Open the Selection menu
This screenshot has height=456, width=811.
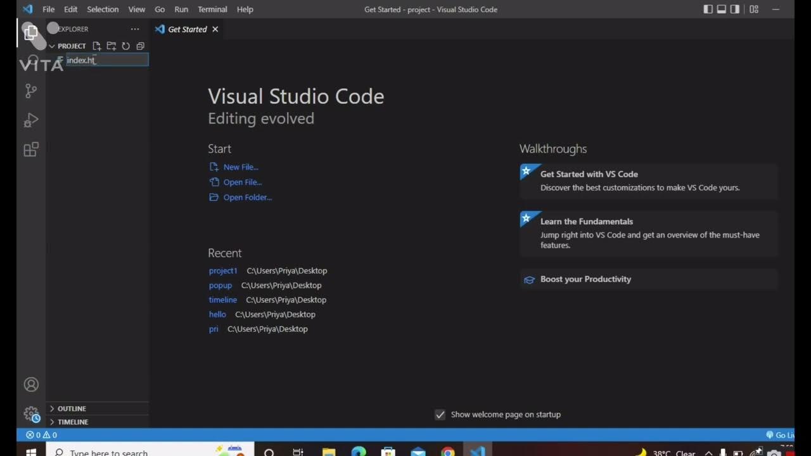103,9
